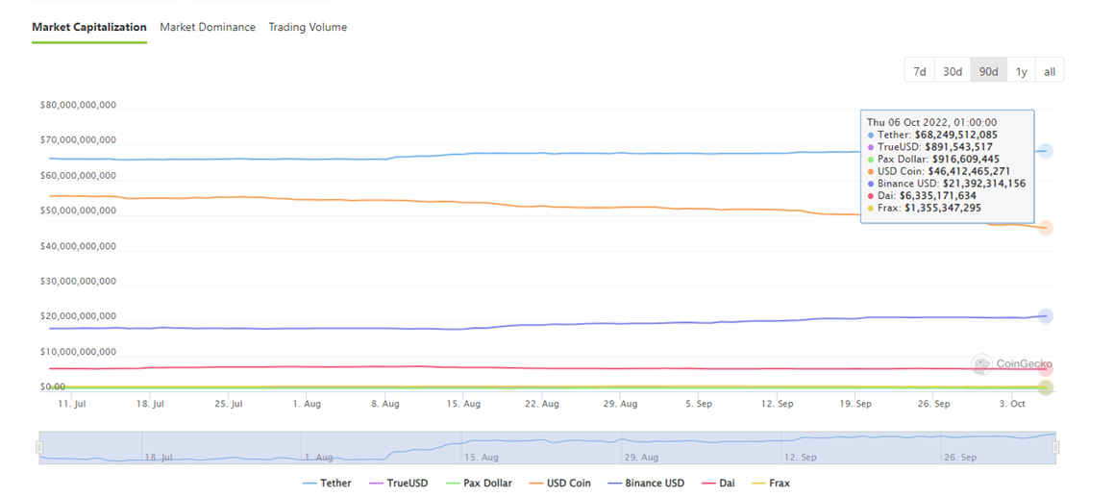Toggle Frax series in legend

click(771, 483)
